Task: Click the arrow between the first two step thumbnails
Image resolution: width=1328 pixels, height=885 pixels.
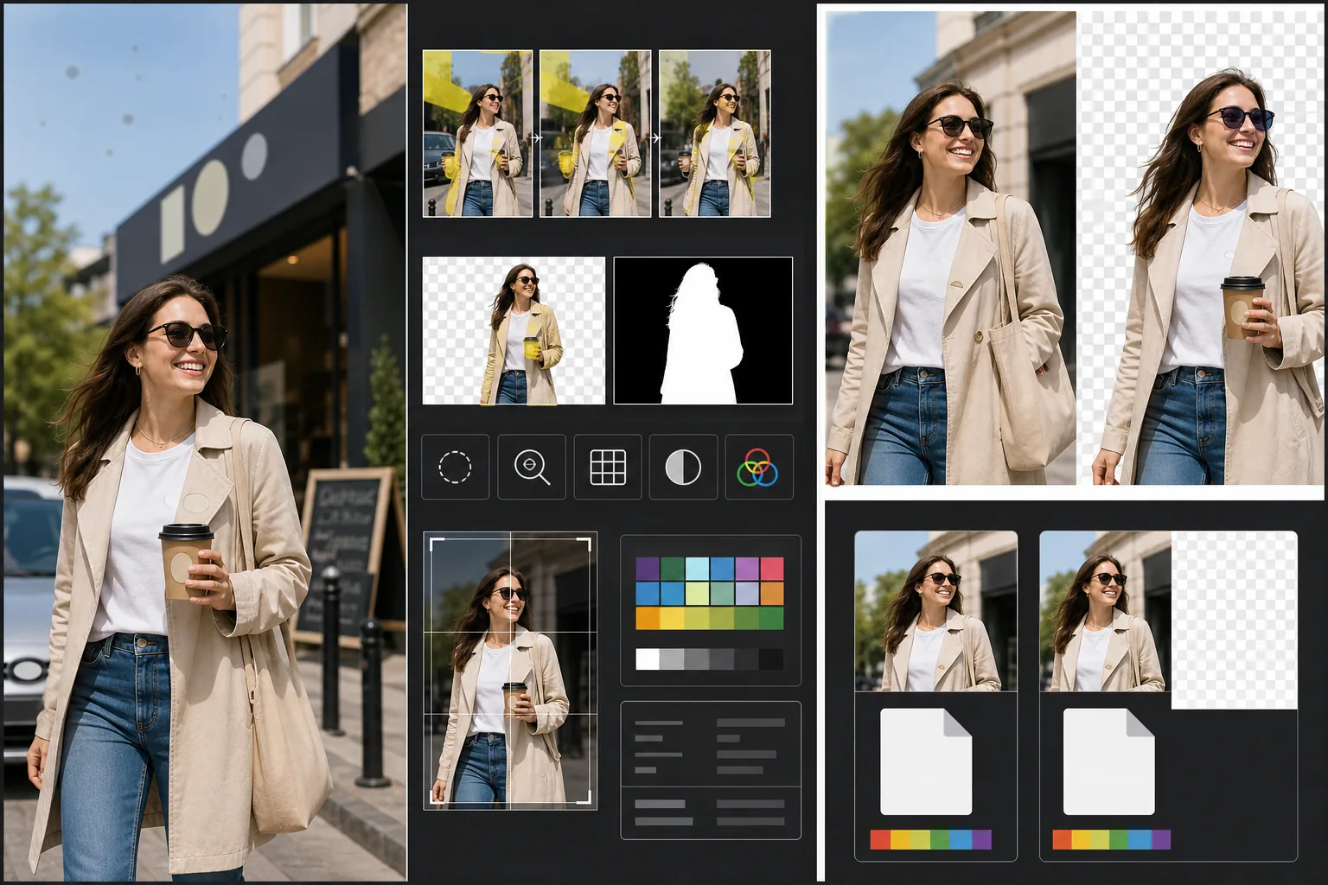Action: [536, 137]
